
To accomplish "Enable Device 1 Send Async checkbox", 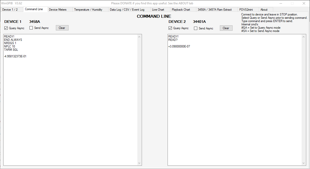I will [31, 28].
